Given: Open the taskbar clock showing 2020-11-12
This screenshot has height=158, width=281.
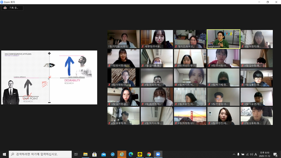Looking at the screenshot, I should [x=265, y=154].
